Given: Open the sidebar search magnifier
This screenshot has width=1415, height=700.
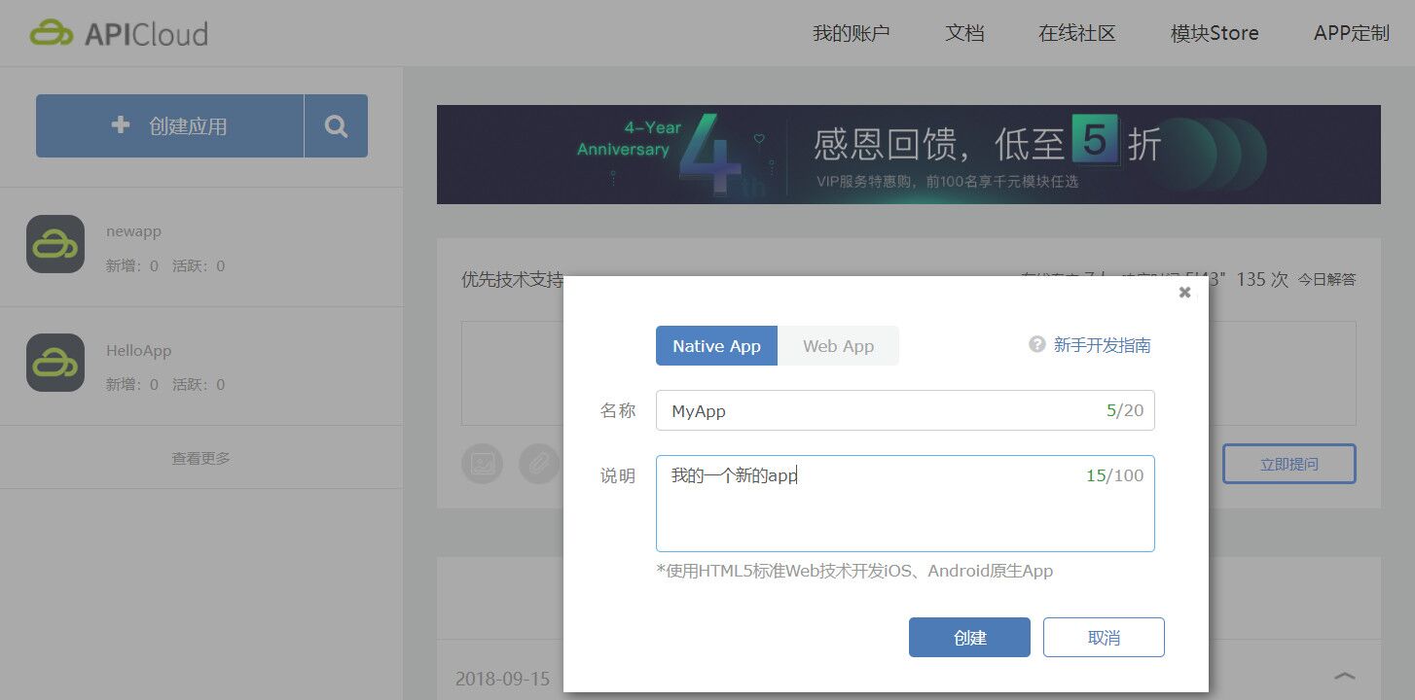Looking at the screenshot, I should pos(336,125).
